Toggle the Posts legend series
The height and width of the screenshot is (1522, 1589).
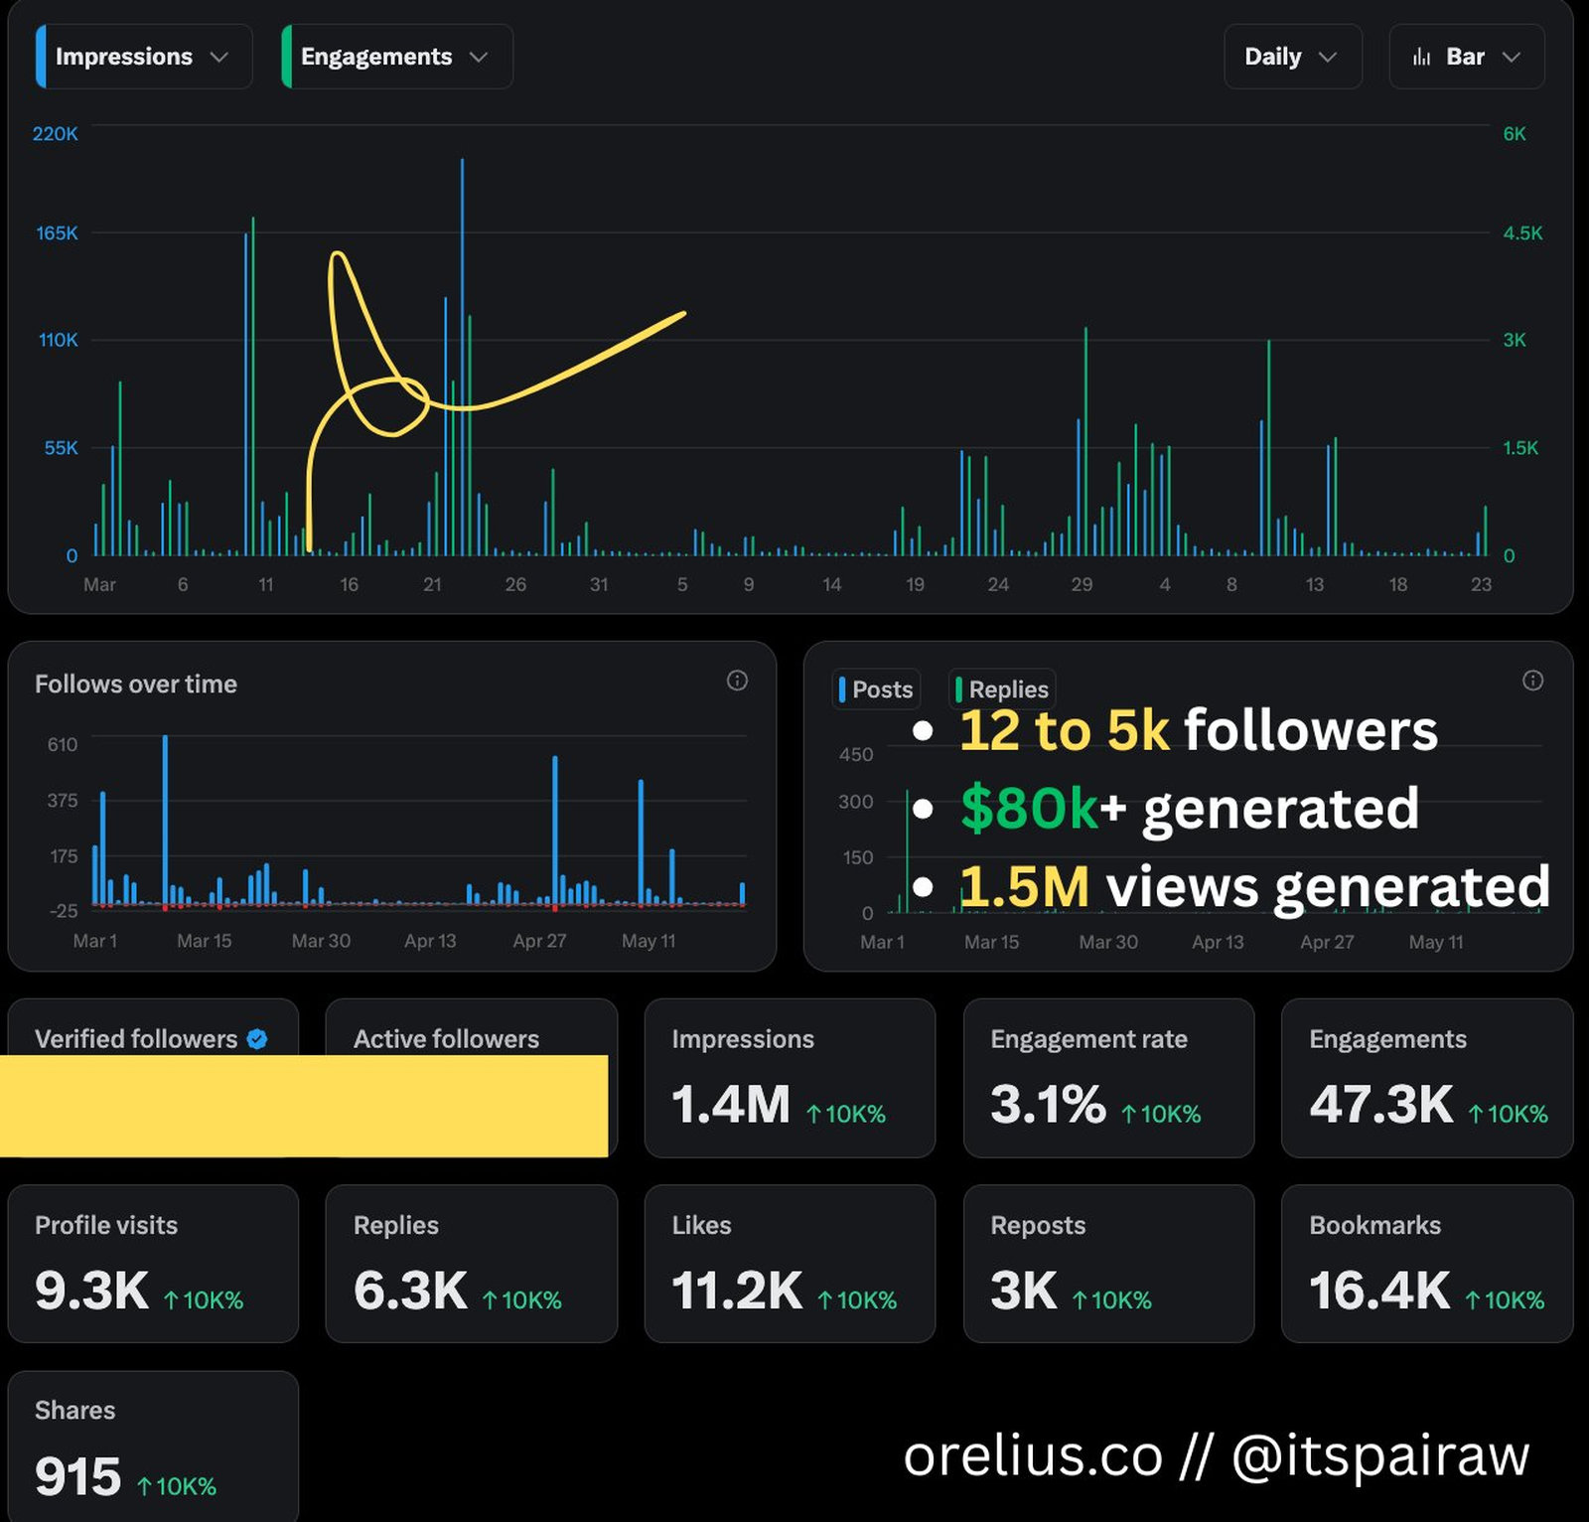click(876, 689)
